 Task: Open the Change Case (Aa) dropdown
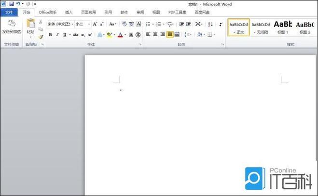(112, 24)
